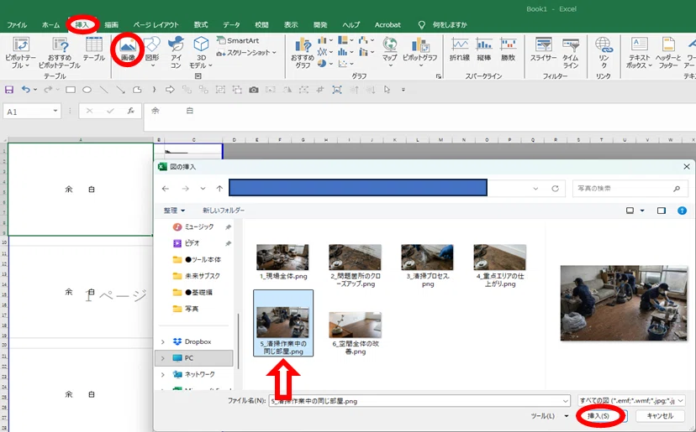This screenshot has width=696, height=432.
Task: Click the 画像 (Picture) icon
Action: tap(128, 44)
